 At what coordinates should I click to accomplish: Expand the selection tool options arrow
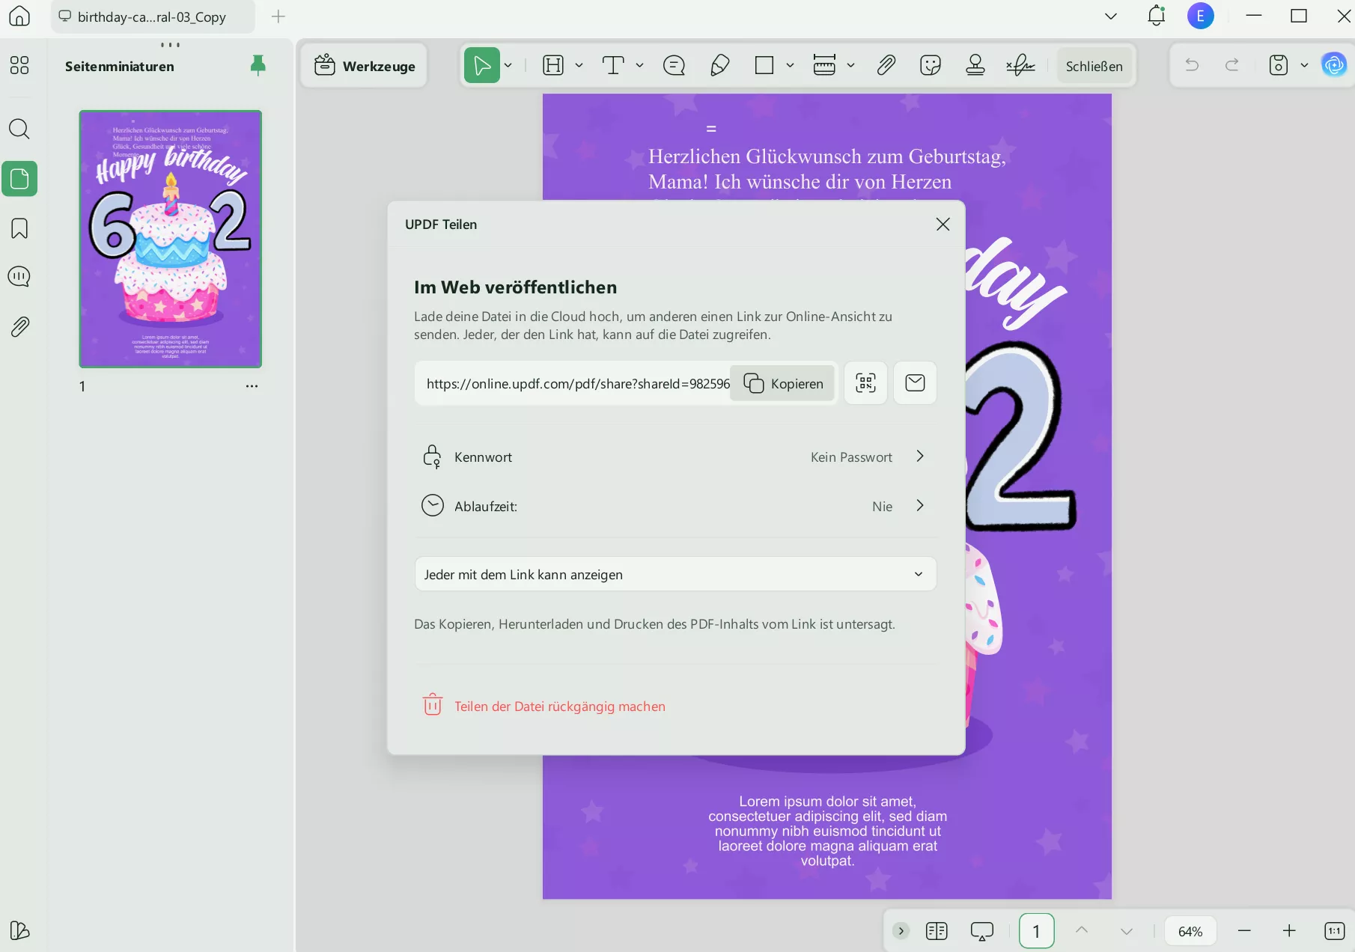click(x=508, y=66)
